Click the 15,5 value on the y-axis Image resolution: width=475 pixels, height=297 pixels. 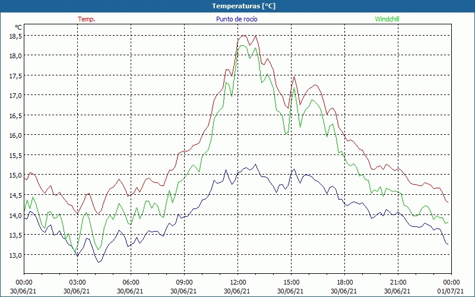(x=15, y=155)
